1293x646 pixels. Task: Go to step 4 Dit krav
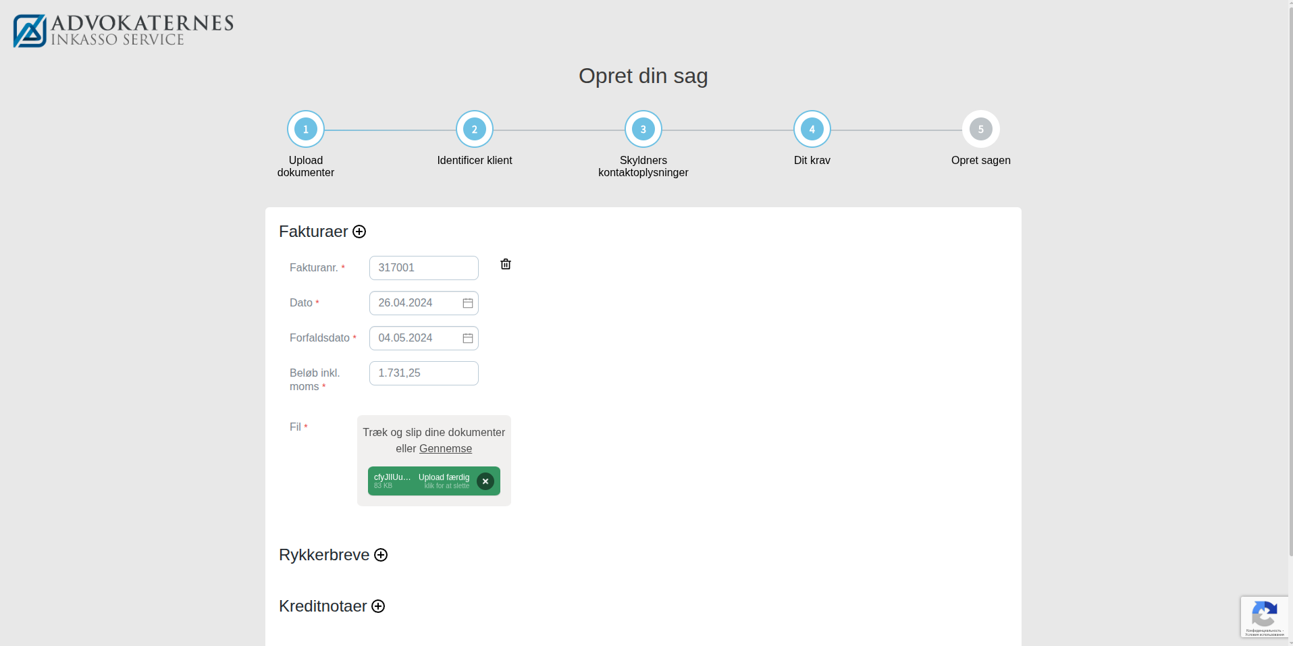coord(812,129)
